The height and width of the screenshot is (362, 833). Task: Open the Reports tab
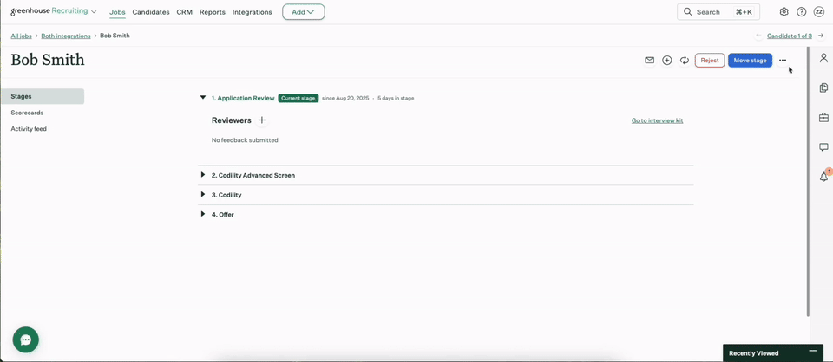click(x=213, y=11)
